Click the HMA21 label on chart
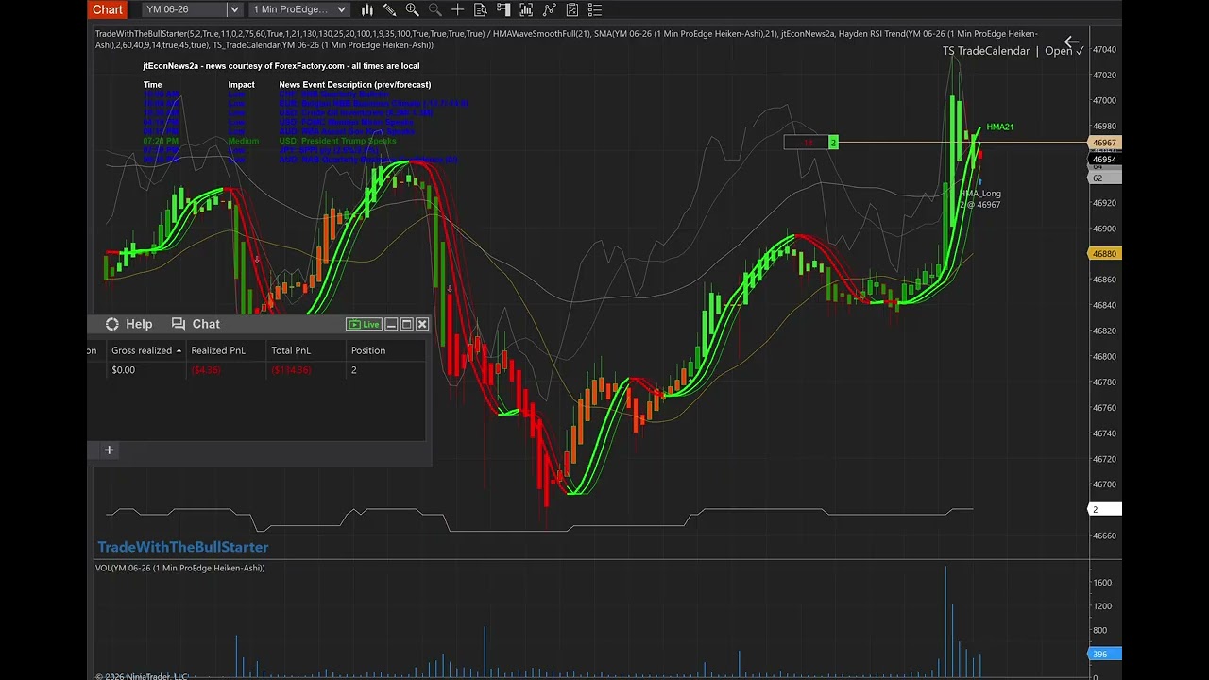 pos(1000,127)
